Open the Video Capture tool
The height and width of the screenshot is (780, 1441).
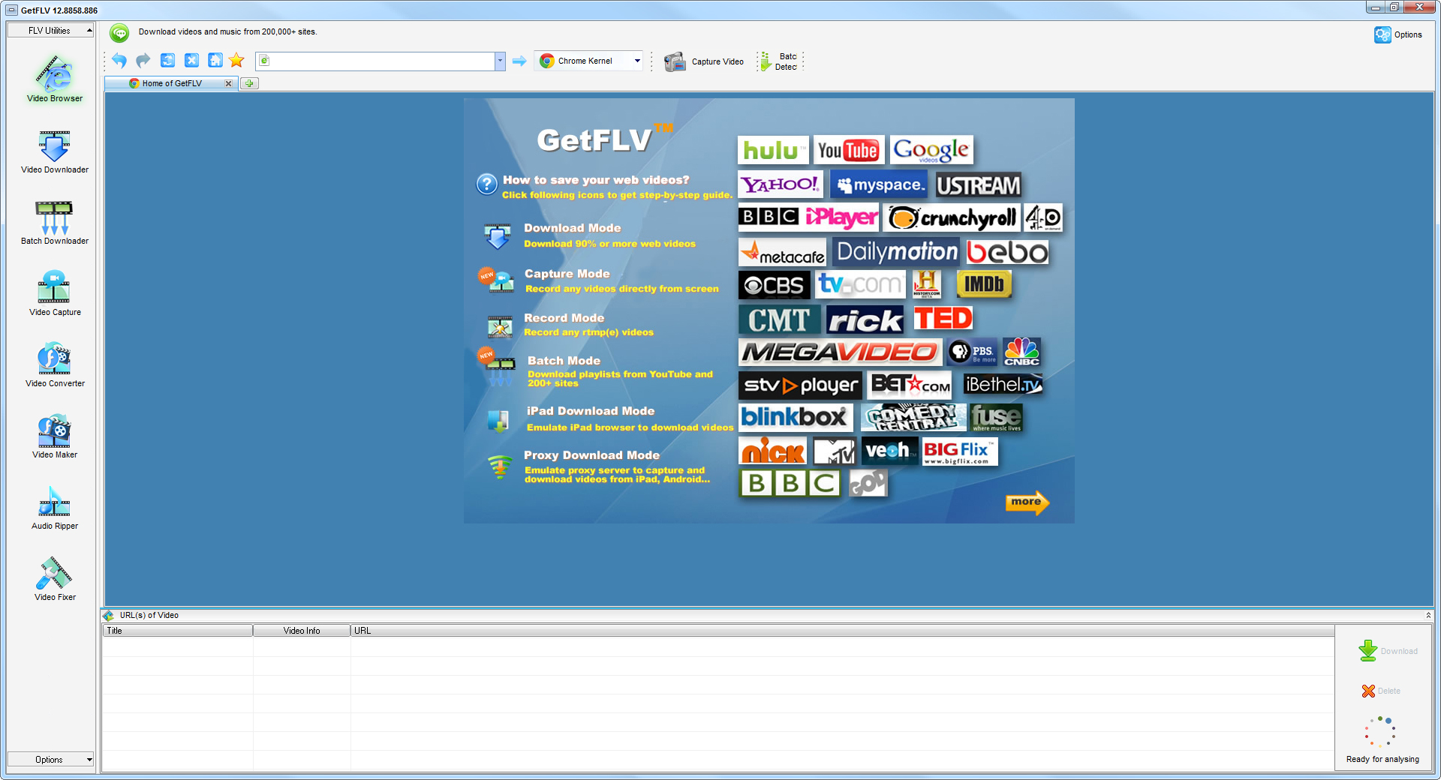tap(54, 294)
